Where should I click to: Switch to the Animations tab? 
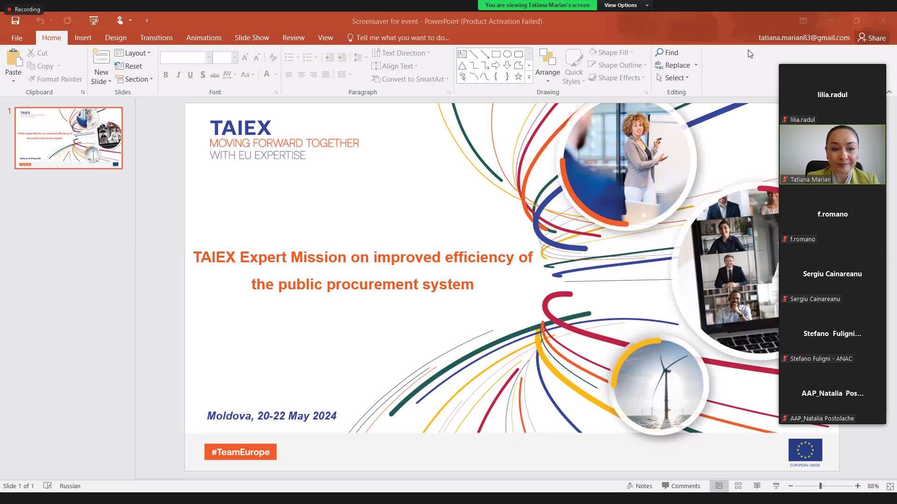pos(204,38)
